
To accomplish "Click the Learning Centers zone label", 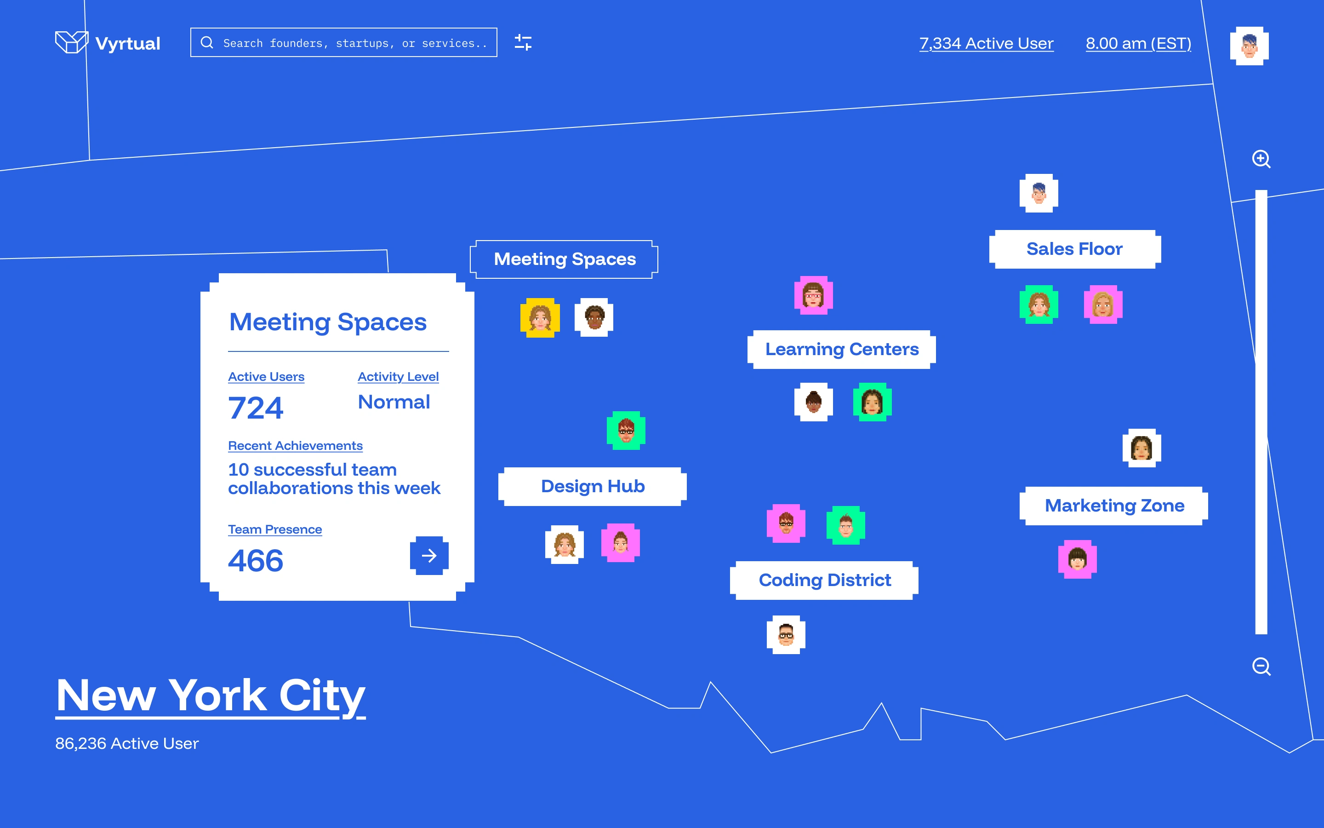I will pos(841,350).
